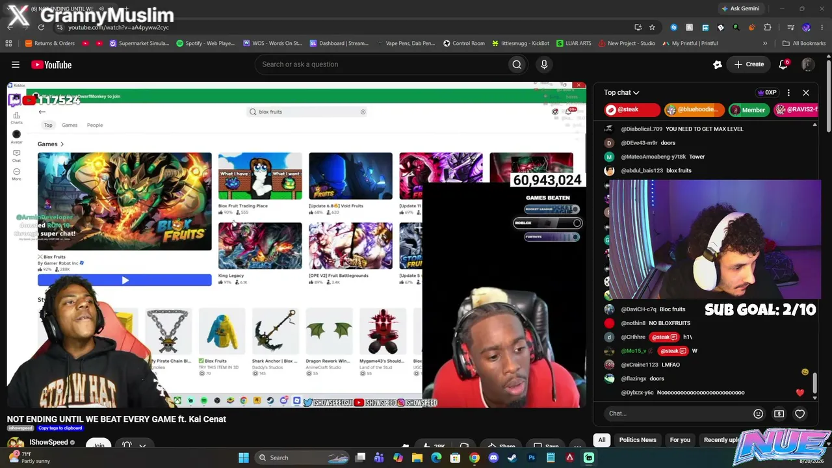Screen dimensions: 832x468
Task: Go to the YouTube home logo
Action: 51,64
